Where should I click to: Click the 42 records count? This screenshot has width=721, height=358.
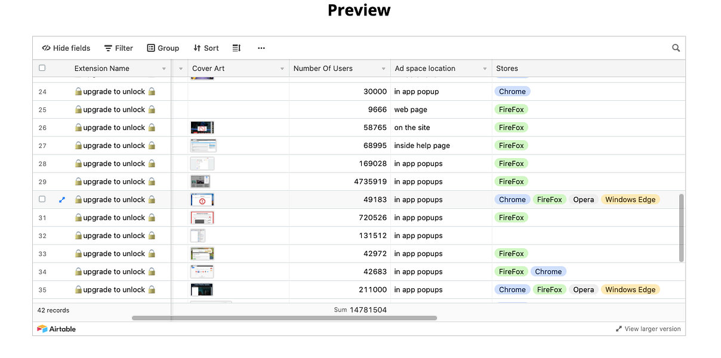pos(53,310)
